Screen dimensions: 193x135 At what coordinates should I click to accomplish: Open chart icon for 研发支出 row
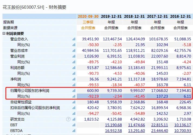[x=74, y=119]
